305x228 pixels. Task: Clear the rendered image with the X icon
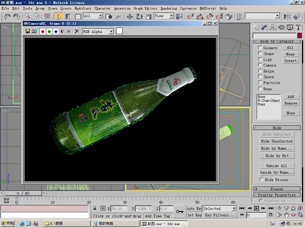77,31
